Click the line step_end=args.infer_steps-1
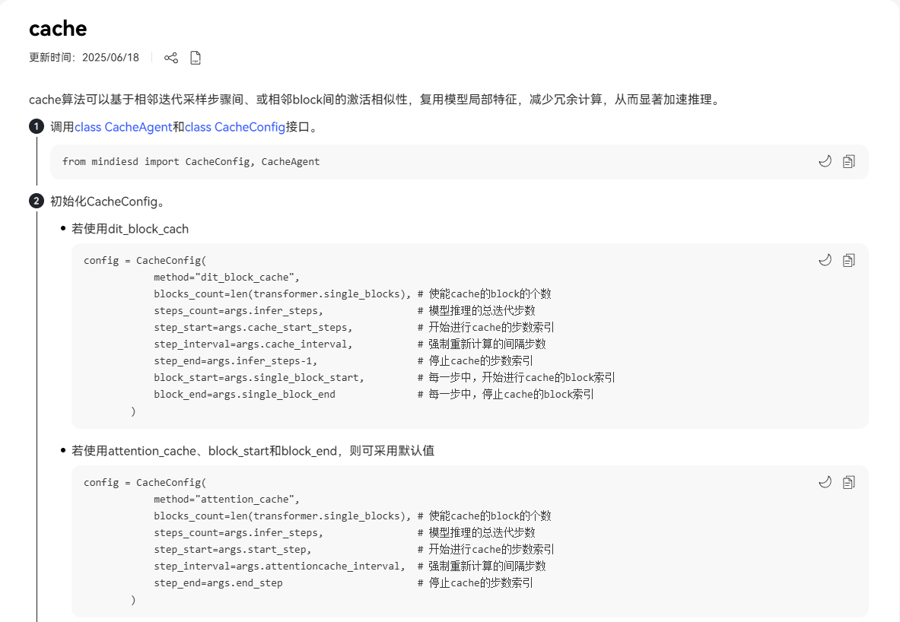Screen dimensions: 900x622 (235, 360)
